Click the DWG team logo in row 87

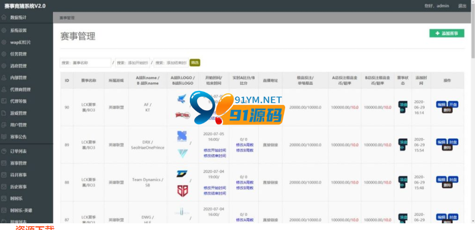pyautogui.click(x=182, y=212)
